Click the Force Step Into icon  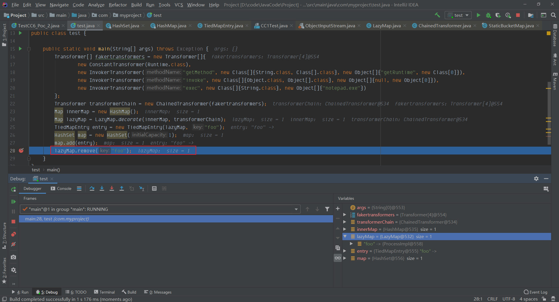[112, 188]
